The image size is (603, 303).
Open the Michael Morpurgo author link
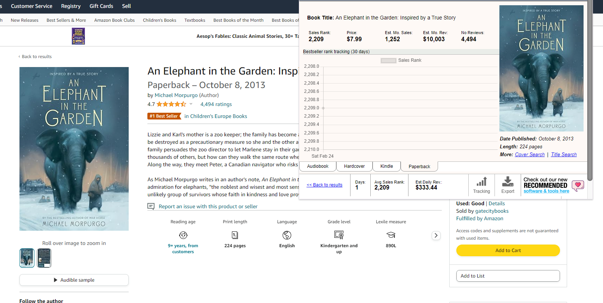click(176, 95)
